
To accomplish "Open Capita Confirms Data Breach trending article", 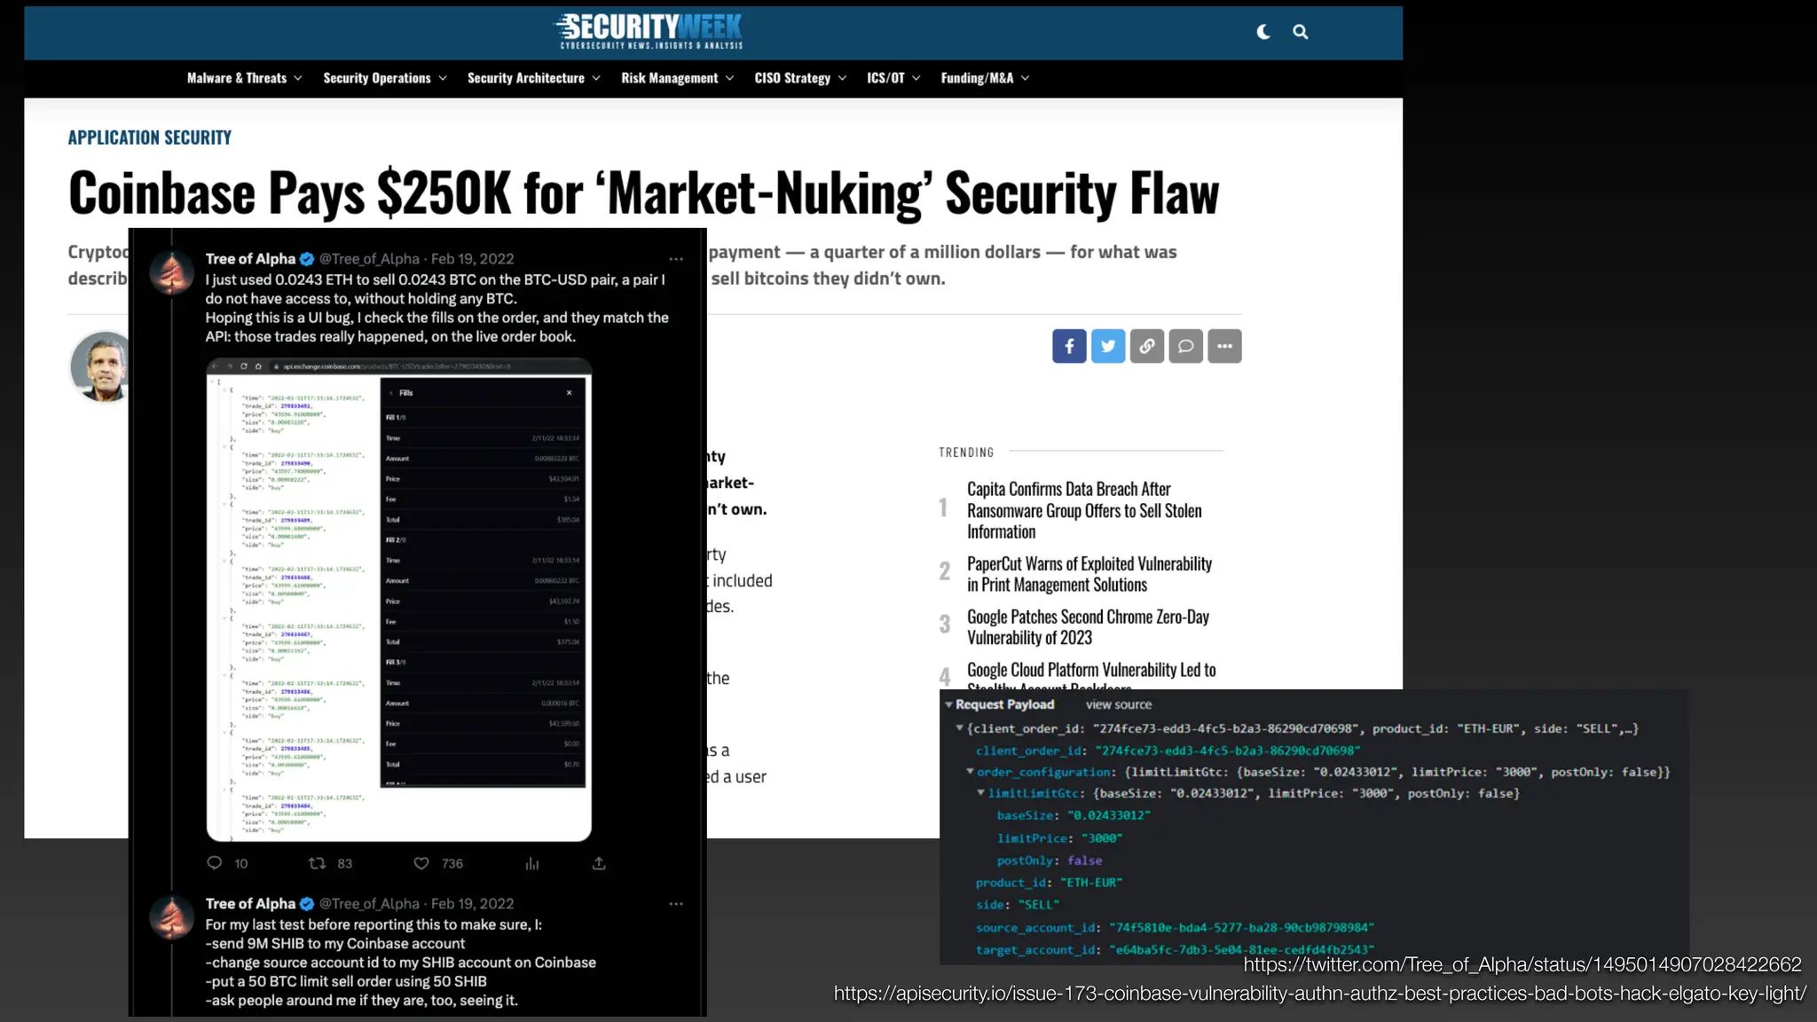I will click(1084, 510).
